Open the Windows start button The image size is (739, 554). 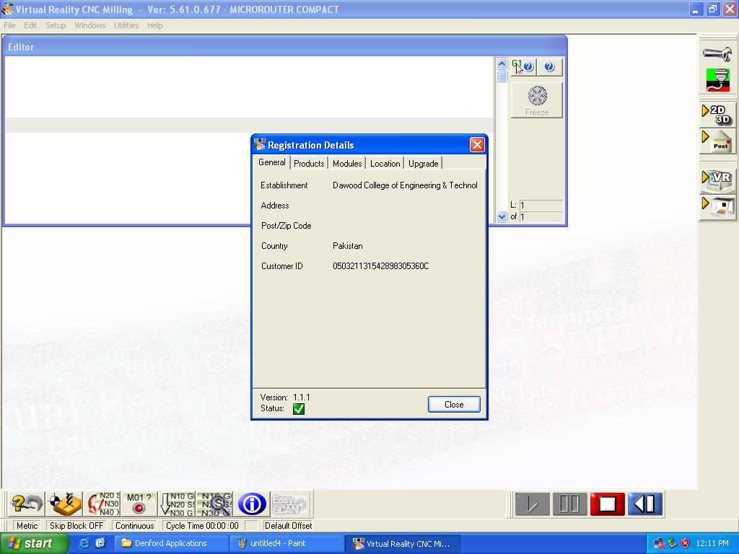33,544
